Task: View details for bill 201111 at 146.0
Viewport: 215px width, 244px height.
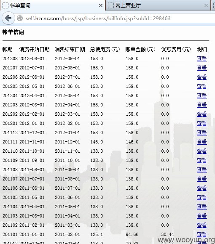Action: point(202,142)
